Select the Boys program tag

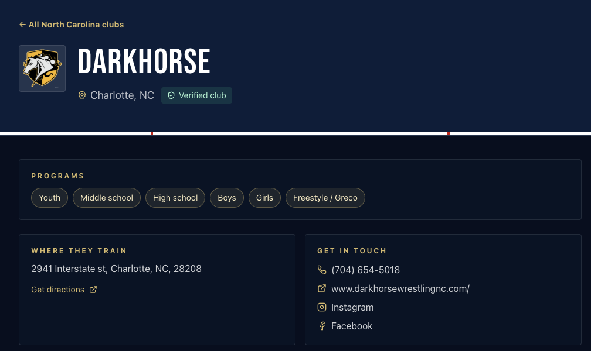click(x=227, y=198)
